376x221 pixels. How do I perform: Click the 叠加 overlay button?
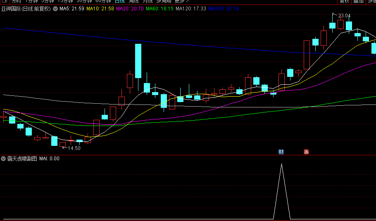(x=359, y=1)
